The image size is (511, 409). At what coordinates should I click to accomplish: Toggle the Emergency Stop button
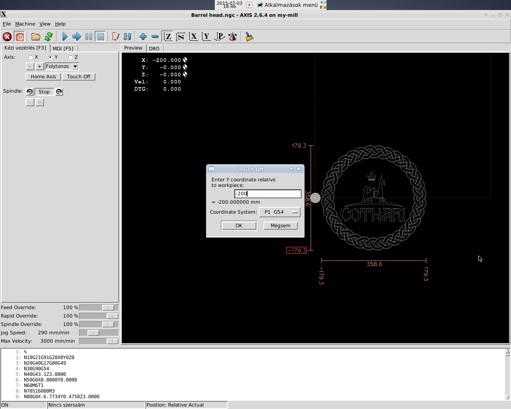[7, 37]
